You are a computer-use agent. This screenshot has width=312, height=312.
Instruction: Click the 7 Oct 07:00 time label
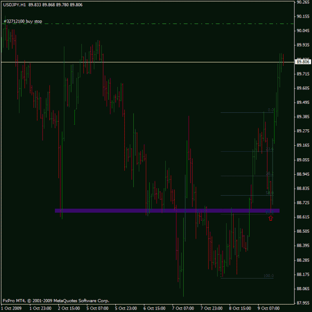[x=183, y=308]
